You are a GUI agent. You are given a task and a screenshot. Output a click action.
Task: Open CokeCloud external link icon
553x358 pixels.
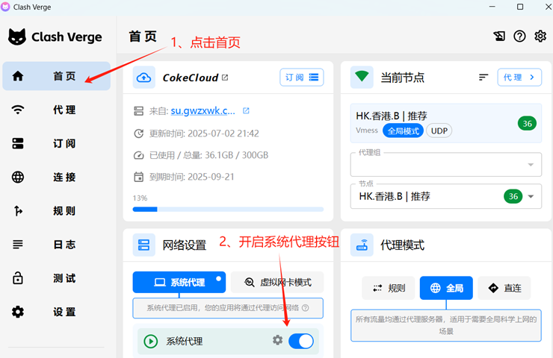coord(225,78)
